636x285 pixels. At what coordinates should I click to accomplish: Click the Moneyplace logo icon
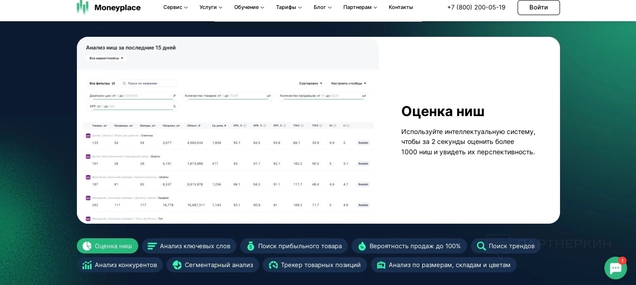[x=83, y=7]
